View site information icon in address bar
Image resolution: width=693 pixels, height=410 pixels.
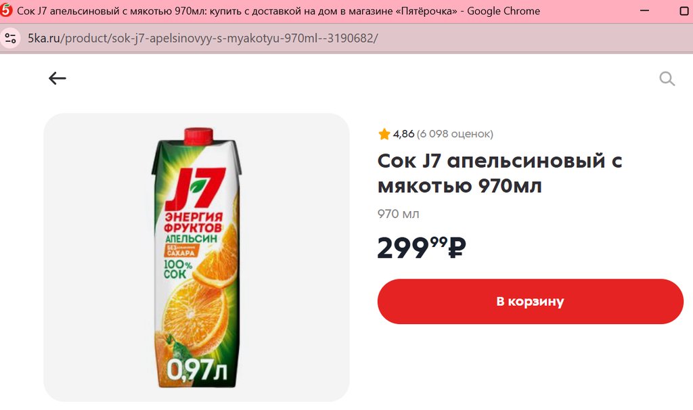click(11, 38)
